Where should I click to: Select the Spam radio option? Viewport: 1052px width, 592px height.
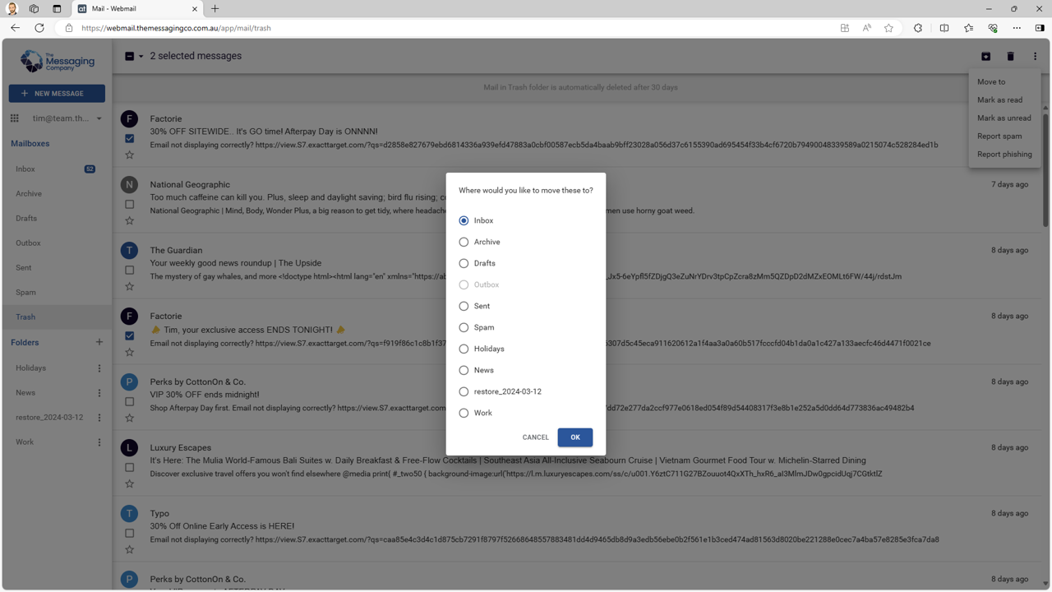[x=464, y=327]
